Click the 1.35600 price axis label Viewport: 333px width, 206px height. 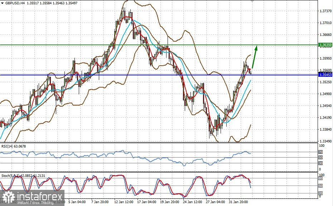pos(325,70)
